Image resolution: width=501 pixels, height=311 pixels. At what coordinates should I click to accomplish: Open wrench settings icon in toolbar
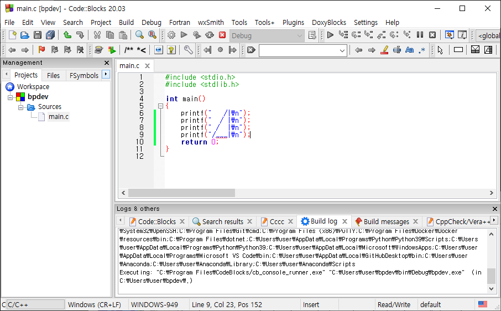pyautogui.click(x=188, y=50)
